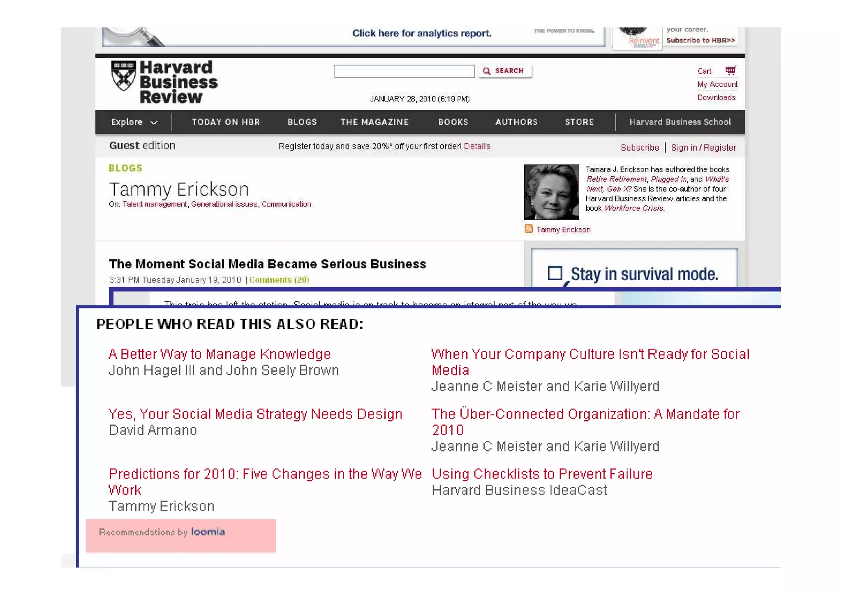Screen dimensions: 842x595
Task: Go to the Authors menu item
Action: tap(516, 122)
